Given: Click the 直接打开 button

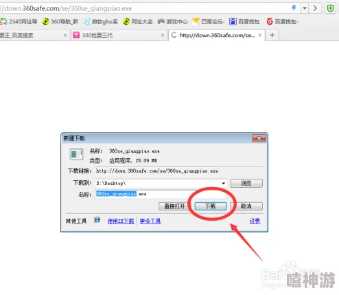Looking at the screenshot, I should click(174, 206).
